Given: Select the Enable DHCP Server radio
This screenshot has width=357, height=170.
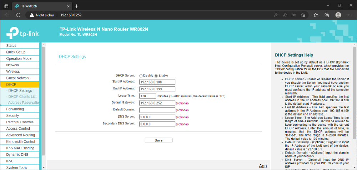Looking at the screenshot, I should (156, 76).
